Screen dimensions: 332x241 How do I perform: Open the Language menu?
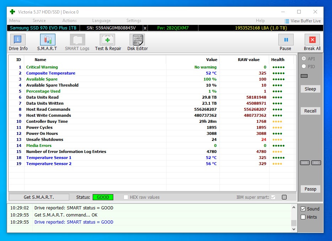pos(102,21)
